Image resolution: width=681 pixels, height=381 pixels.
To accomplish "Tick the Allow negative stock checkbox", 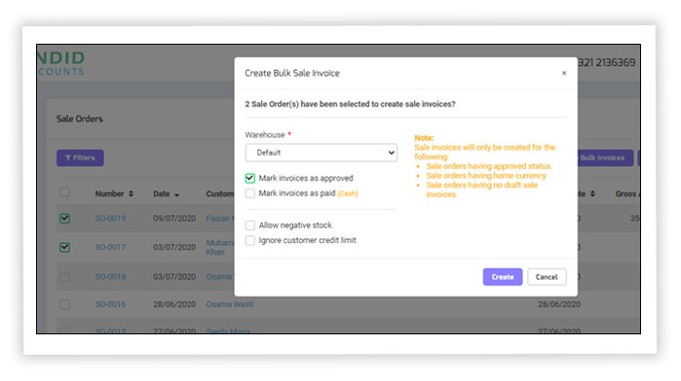I will click(249, 225).
